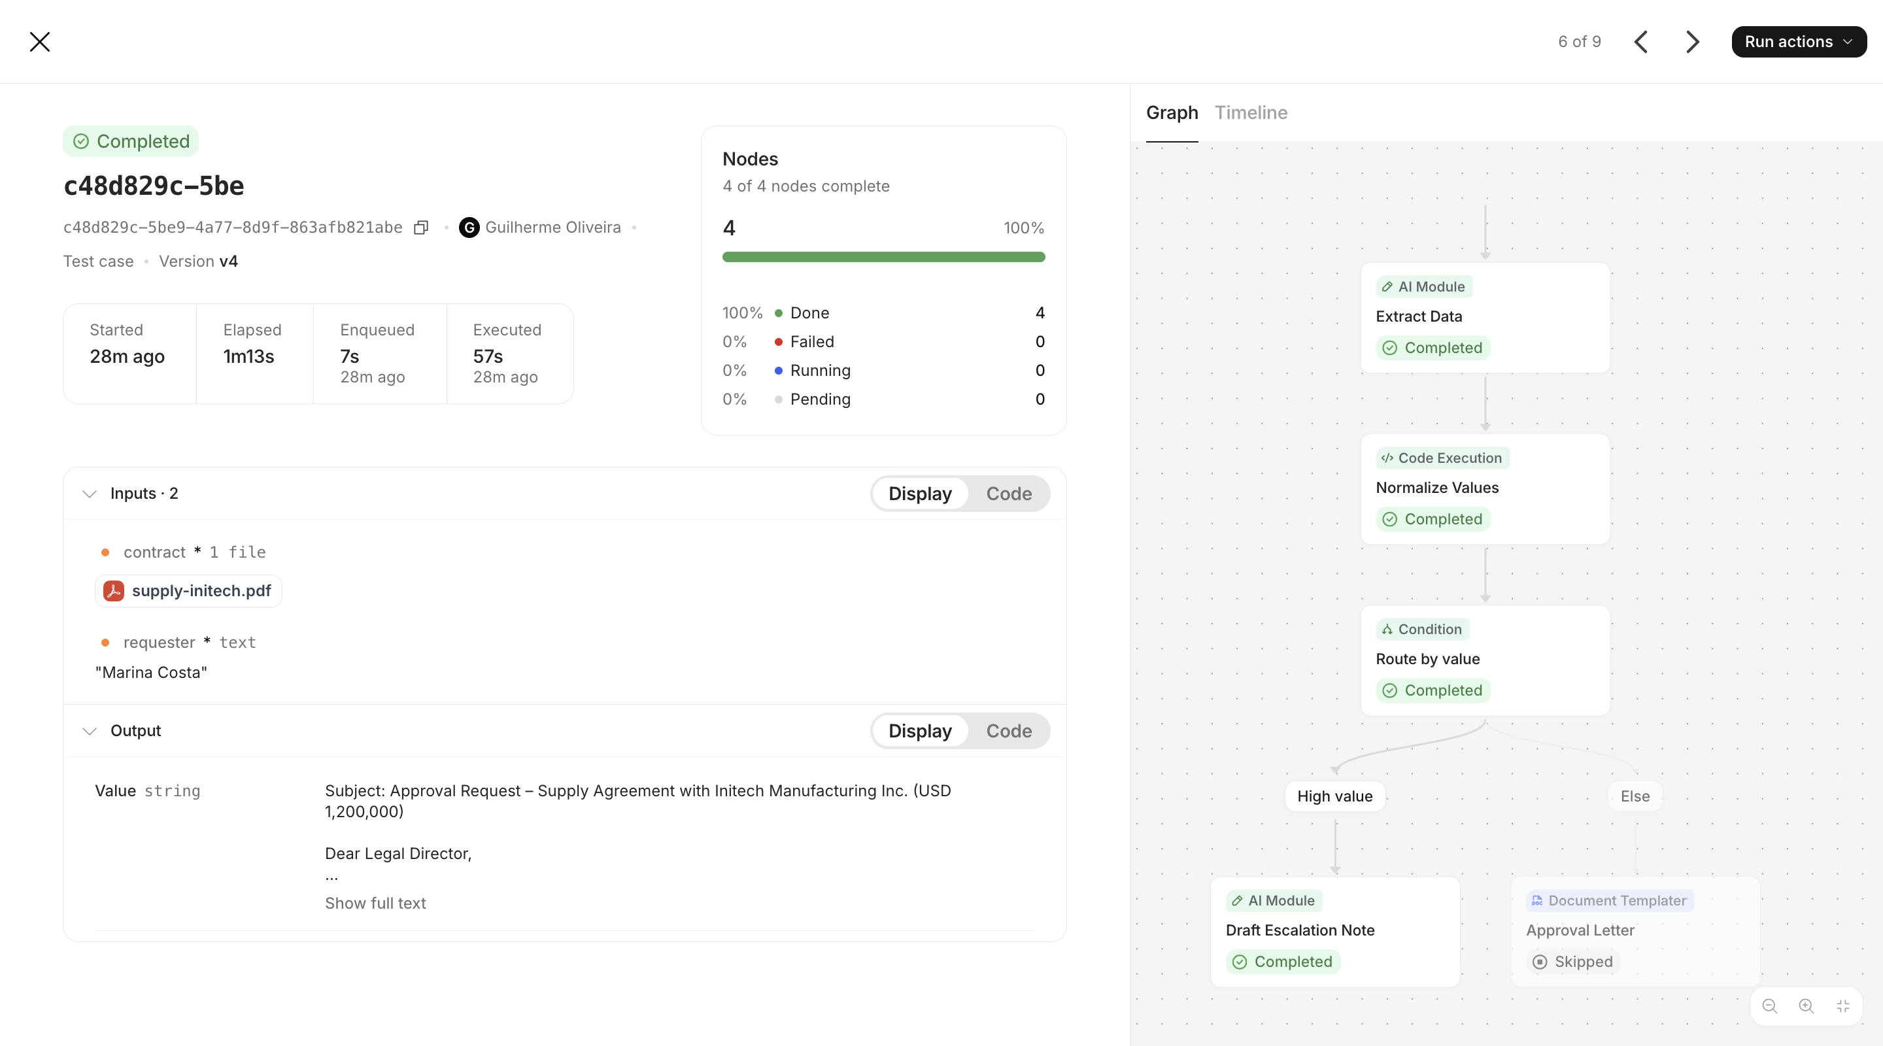Switch Inputs view to Code
The image size is (1883, 1046).
(1009, 494)
